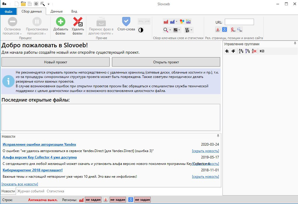The height and width of the screenshot is (204, 298).
Task: Switch to the Вид tab
Action: pyautogui.click(x=74, y=11)
